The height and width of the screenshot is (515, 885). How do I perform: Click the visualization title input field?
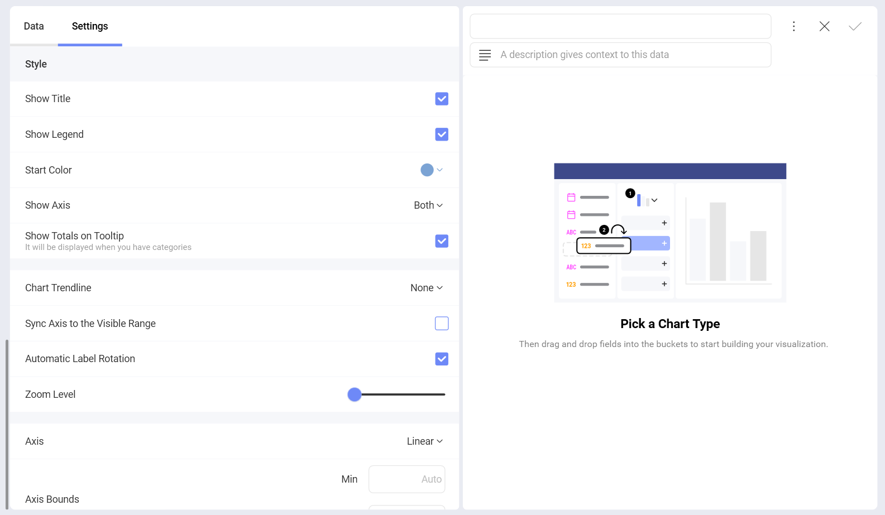[620, 26]
